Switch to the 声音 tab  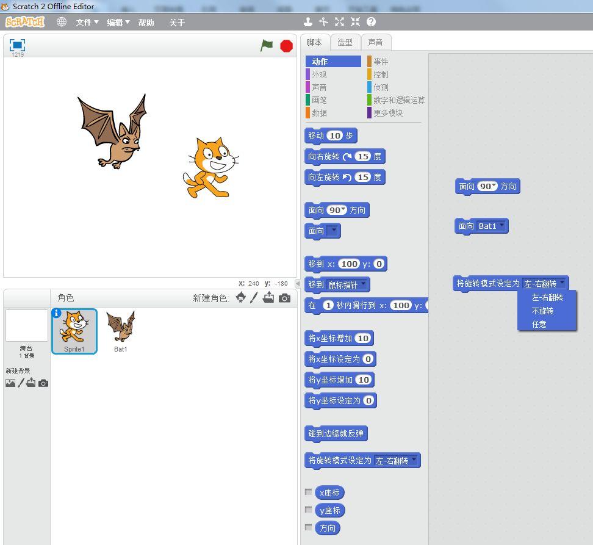tap(376, 42)
